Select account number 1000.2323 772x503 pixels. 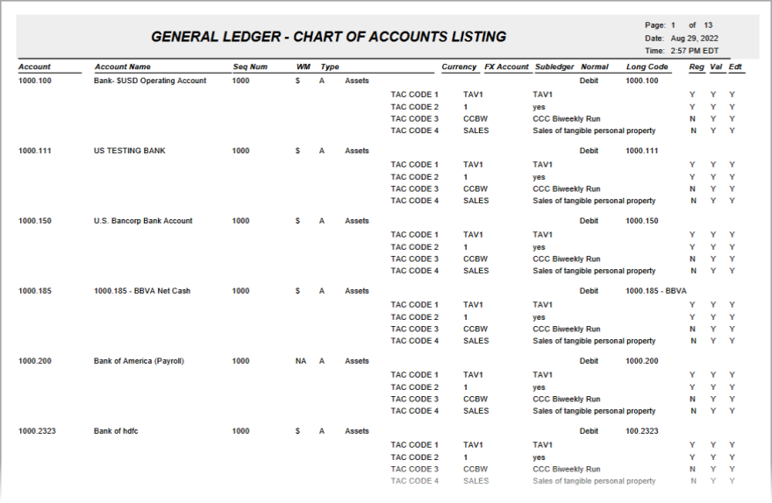[x=37, y=431]
